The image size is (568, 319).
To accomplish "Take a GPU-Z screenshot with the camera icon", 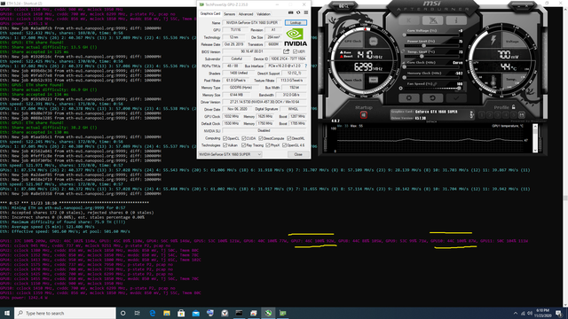I will click(x=290, y=12).
